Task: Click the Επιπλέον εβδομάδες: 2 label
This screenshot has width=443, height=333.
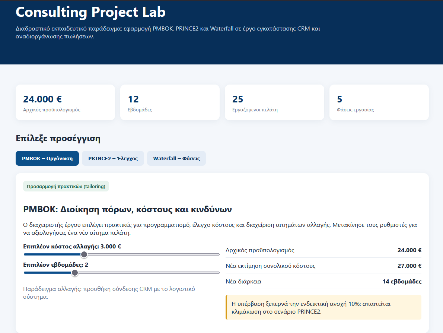Action: point(56,265)
